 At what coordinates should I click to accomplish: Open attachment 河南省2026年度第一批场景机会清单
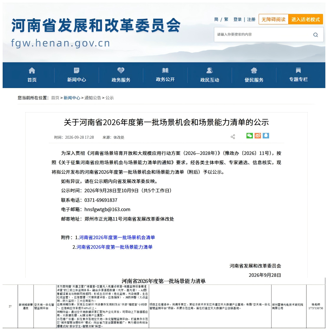point(117,237)
